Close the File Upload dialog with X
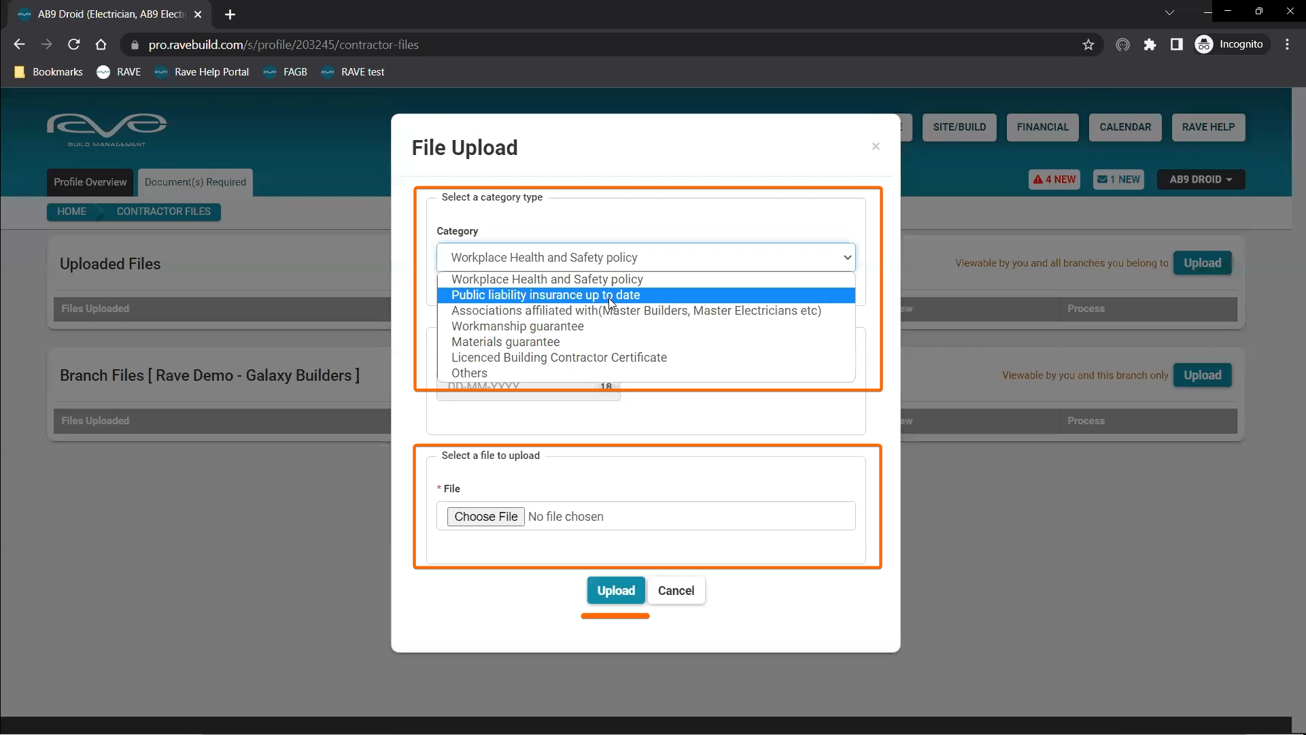 [876, 146]
